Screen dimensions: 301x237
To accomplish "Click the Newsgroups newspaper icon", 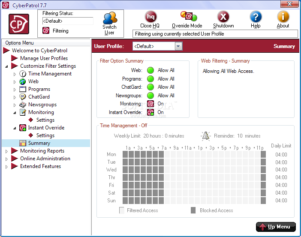I will [x=23, y=105].
